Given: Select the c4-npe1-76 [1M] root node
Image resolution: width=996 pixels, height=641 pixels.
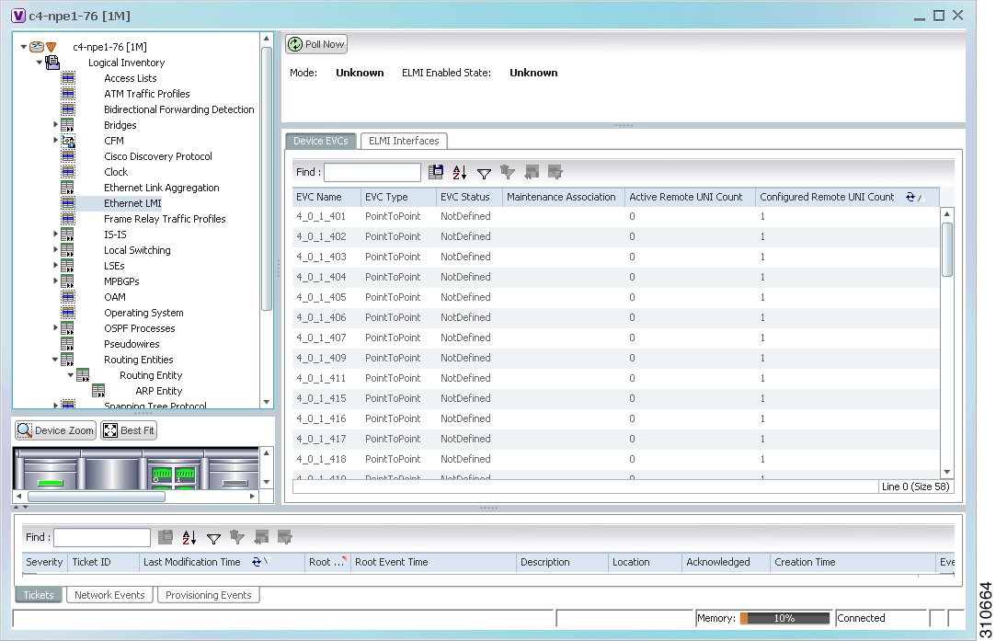Looking at the screenshot, I should [x=109, y=46].
